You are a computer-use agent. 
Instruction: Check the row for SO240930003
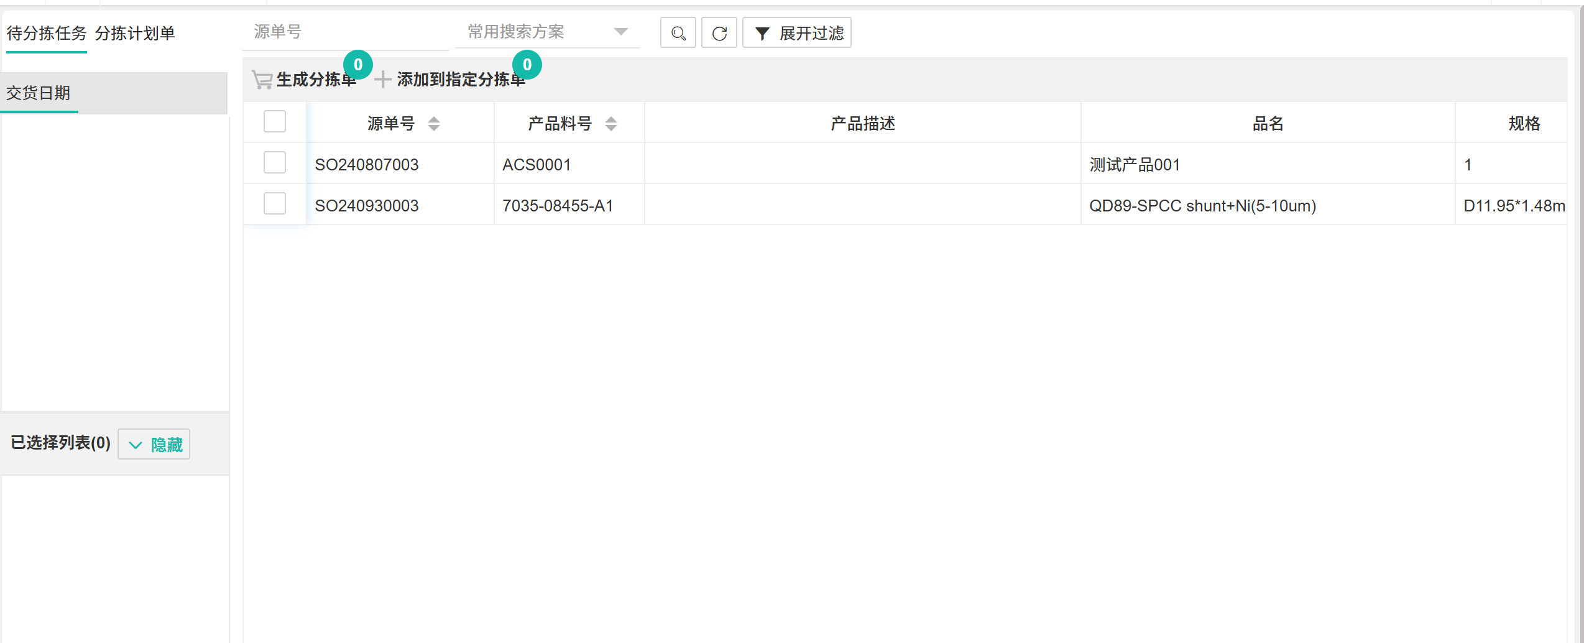coord(274,204)
